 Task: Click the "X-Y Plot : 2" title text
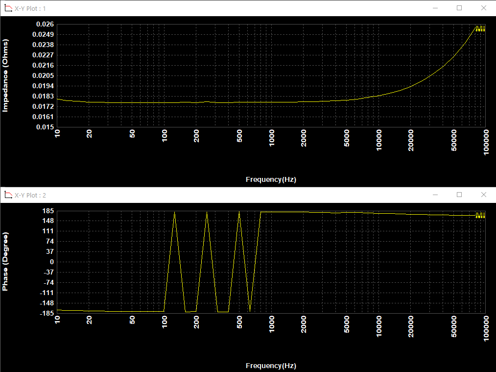click(x=30, y=196)
